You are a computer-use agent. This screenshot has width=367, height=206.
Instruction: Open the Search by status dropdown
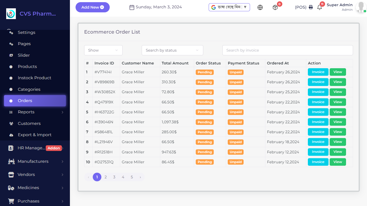(172, 50)
